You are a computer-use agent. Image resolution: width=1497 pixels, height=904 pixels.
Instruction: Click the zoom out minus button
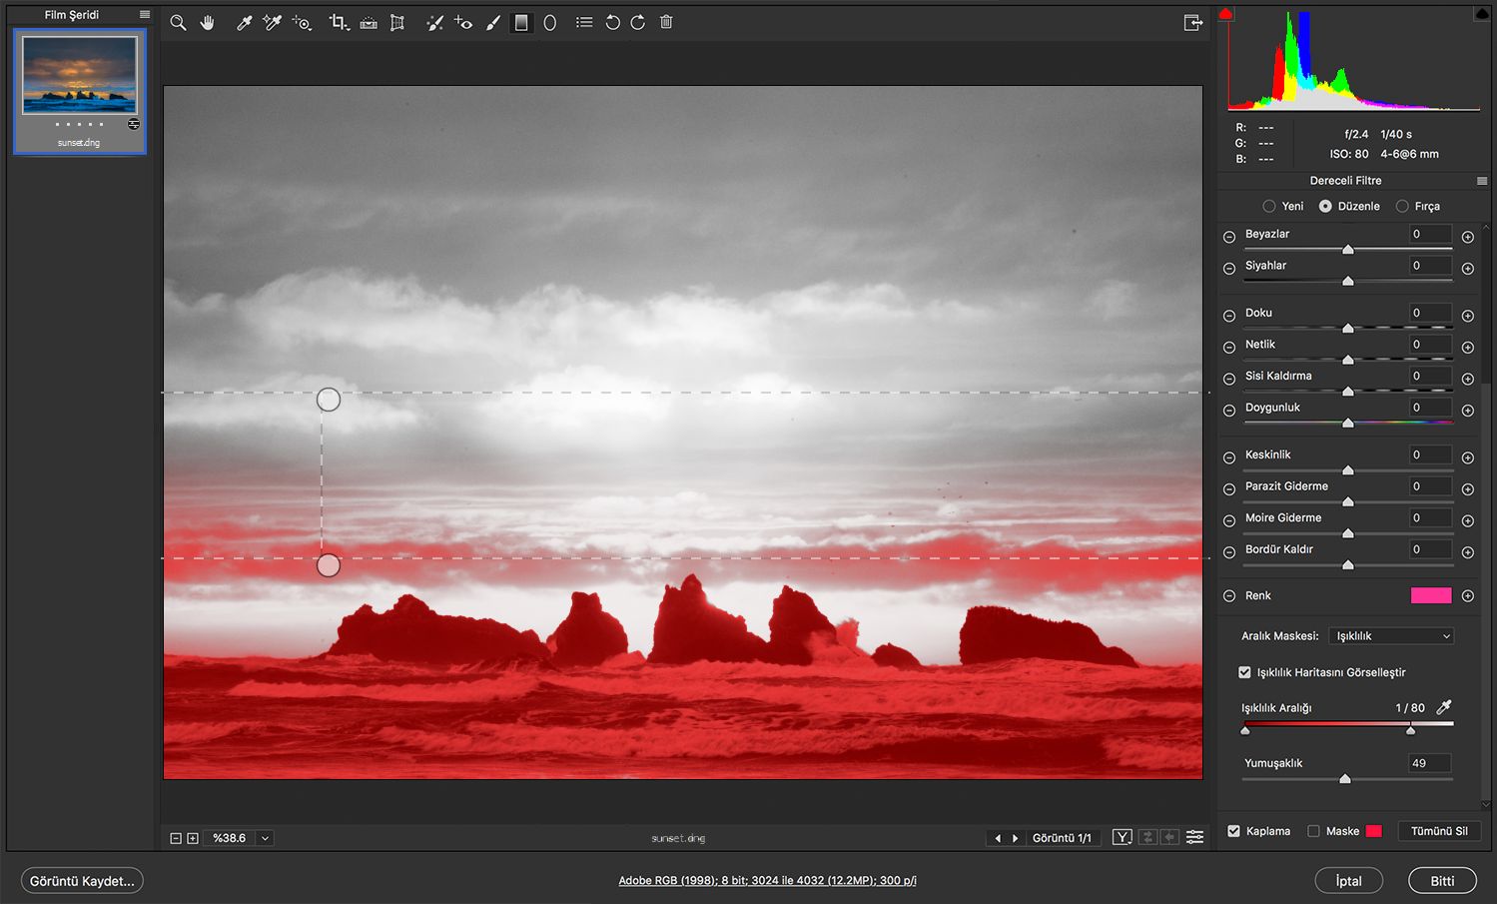point(176,838)
